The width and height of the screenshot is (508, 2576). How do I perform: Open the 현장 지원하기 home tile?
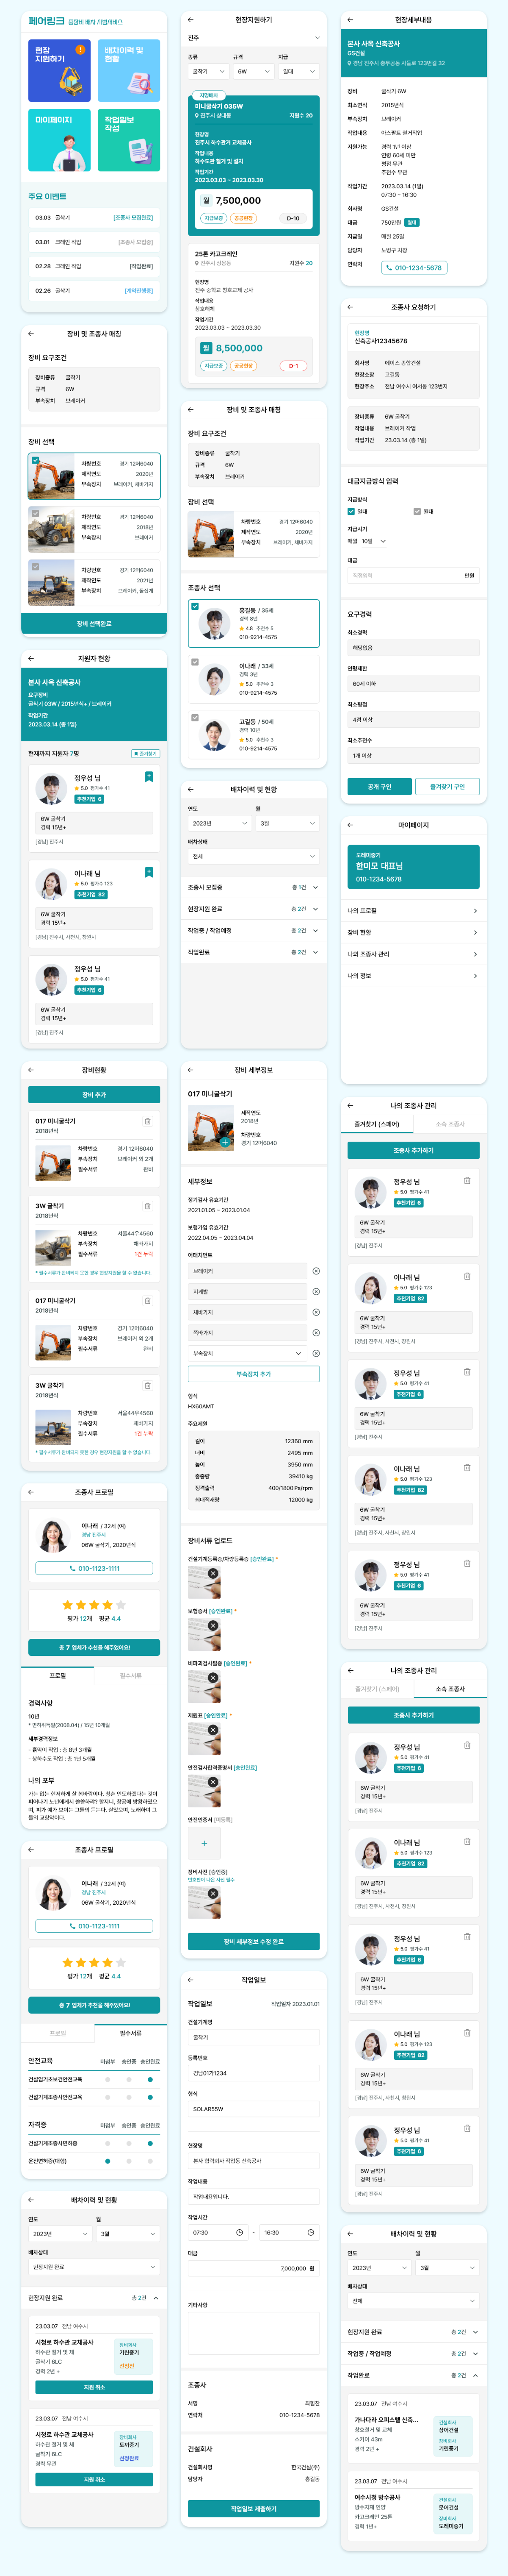pyautogui.click(x=59, y=71)
